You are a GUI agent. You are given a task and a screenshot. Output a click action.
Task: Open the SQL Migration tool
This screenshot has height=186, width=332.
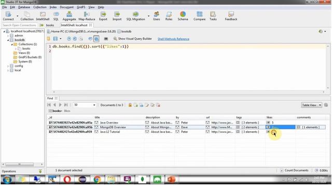135,16
